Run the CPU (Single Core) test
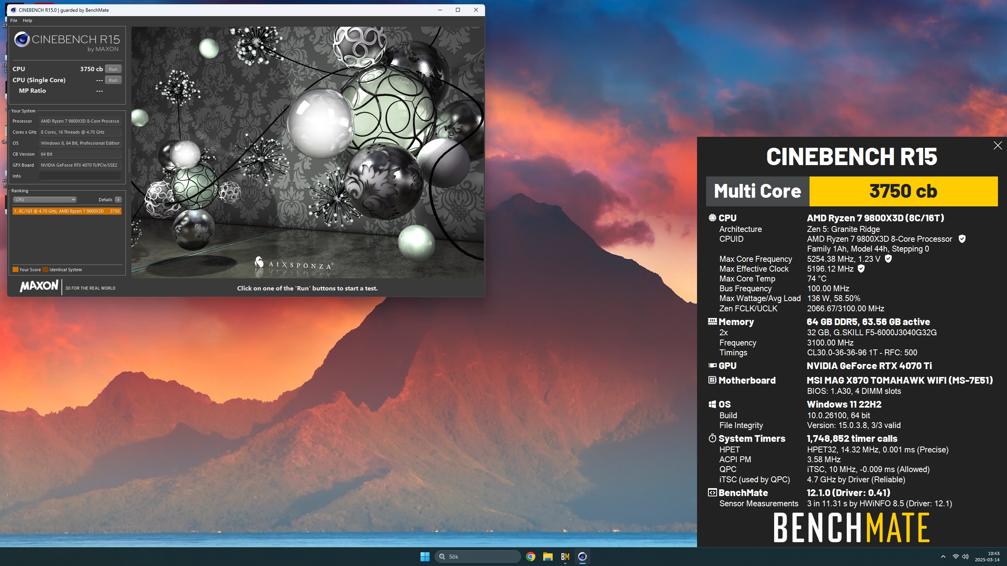This screenshot has width=1007, height=566. 113,80
